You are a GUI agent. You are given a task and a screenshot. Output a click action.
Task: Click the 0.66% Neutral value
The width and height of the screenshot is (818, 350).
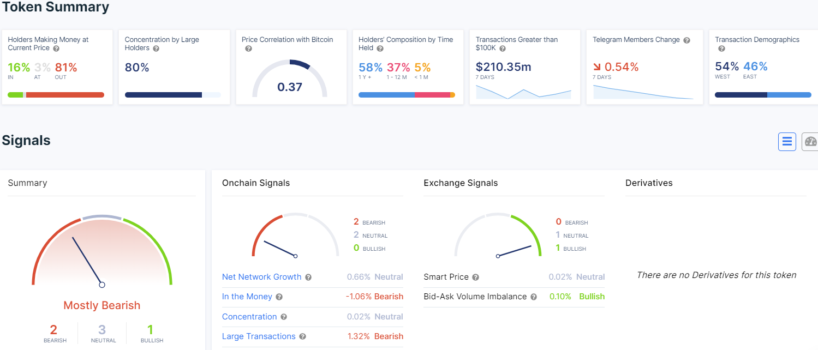[375, 277]
